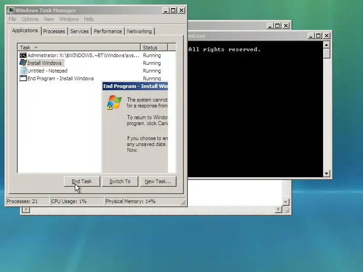Click the command prompt vertical scrollbar thumb
Screen dimensions: 363x272
coord(326,53)
